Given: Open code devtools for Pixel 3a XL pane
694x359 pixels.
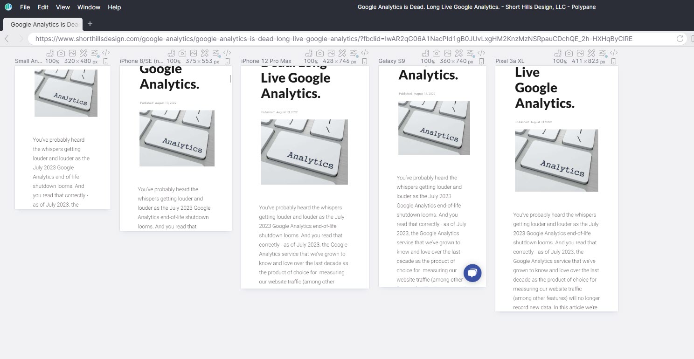Looking at the screenshot, I should pyautogui.click(x=614, y=53).
